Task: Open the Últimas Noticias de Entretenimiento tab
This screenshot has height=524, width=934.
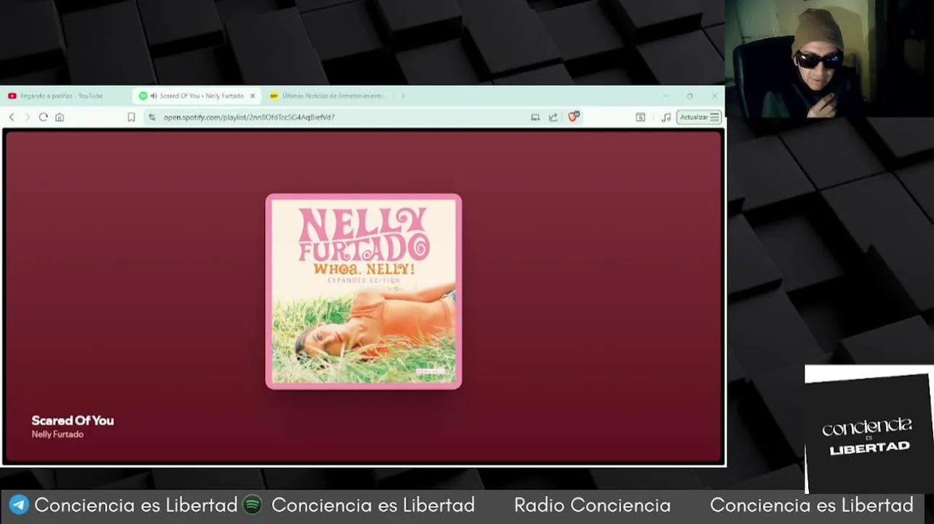Action: tap(327, 96)
